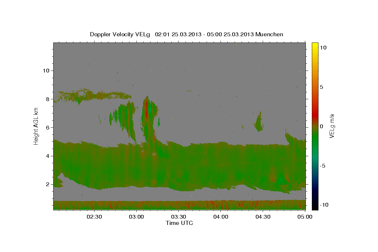Click the height axis label 4
This screenshot has width=378, height=252.
coord(48,156)
